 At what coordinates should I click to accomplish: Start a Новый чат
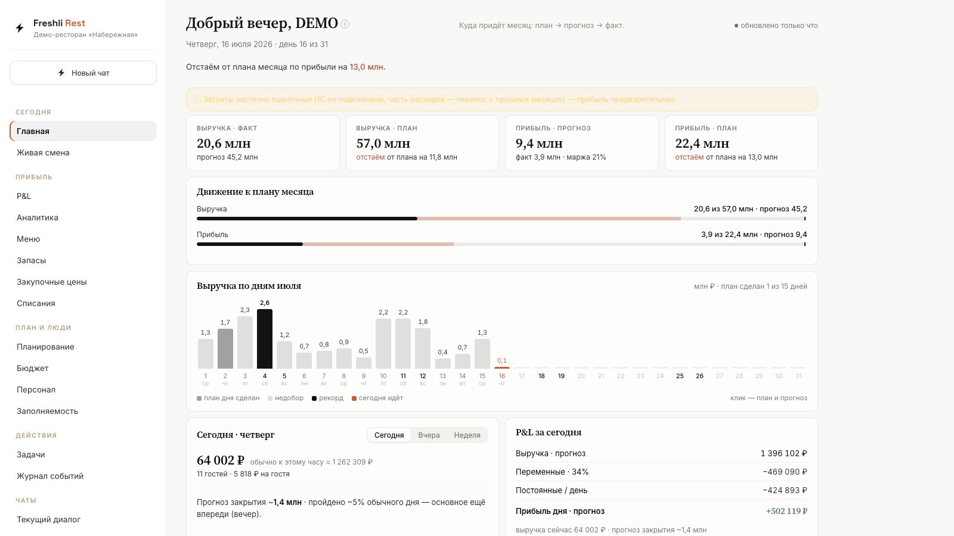pyautogui.click(x=83, y=73)
